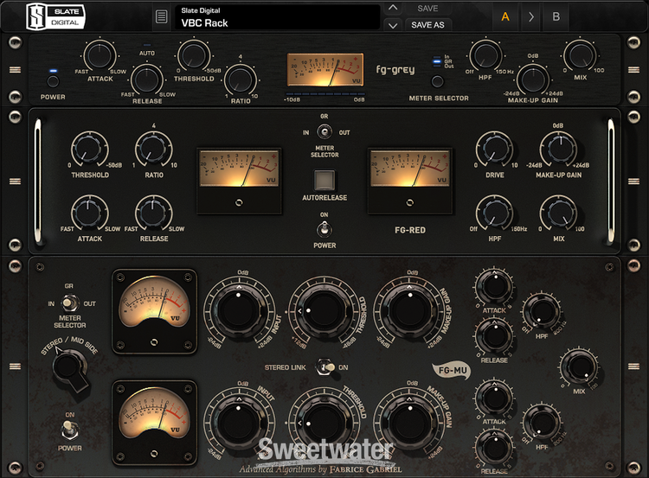
Task: Click the FG-Grey drag handle on left
Action: [x=15, y=69]
